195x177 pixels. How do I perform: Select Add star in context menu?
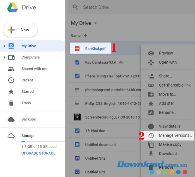pyautogui.click(x=166, y=103)
